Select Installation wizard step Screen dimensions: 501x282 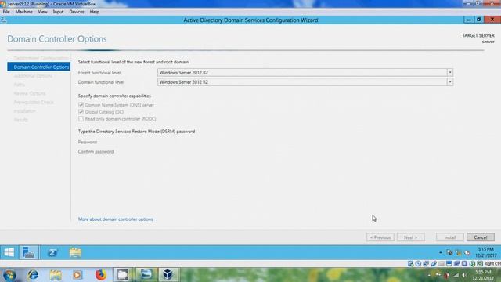point(24,111)
